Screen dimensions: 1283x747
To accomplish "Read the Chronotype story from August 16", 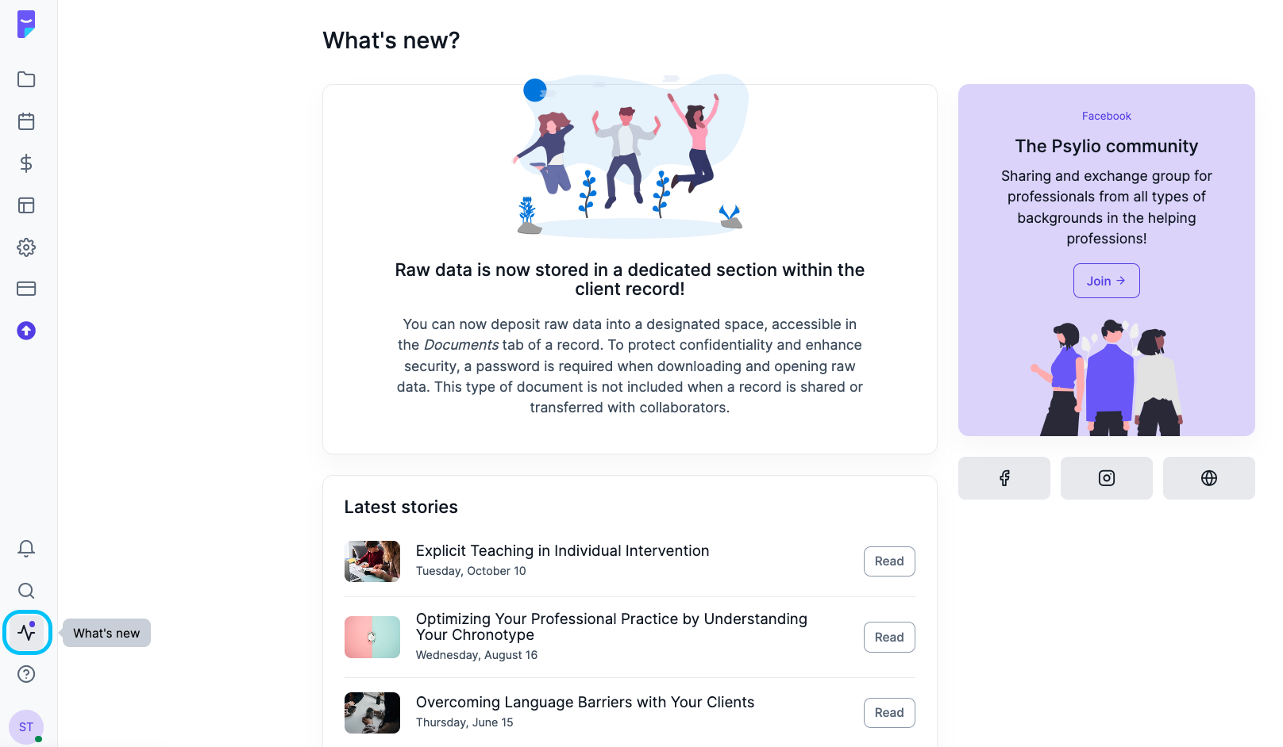I will (x=889, y=638).
